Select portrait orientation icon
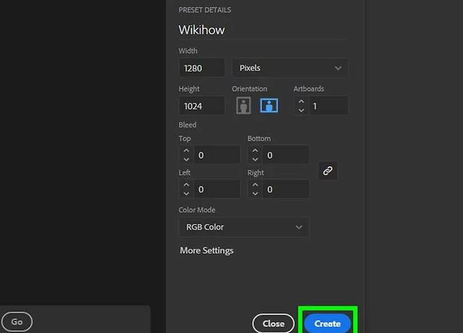The width and height of the screenshot is (463, 333). (x=242, y=105)
